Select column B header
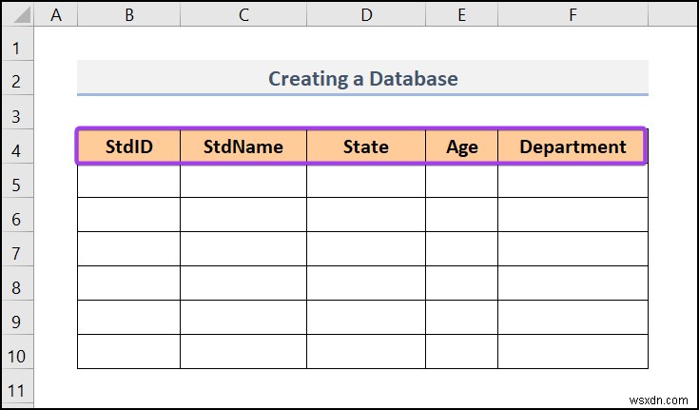699x410 pixels. point(128,15)
